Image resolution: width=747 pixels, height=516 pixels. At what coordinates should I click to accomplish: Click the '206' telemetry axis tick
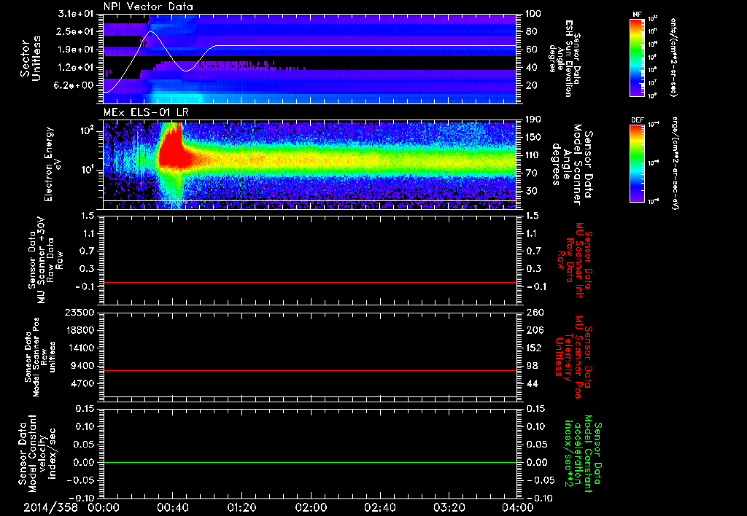point(534,330)
